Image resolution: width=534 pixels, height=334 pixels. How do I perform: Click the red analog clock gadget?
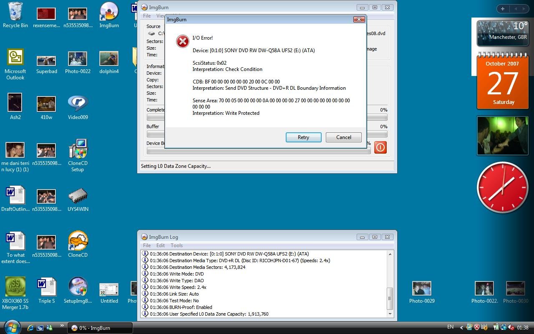point(502,187)
